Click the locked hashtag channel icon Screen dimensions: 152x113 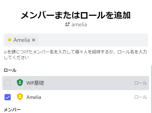[67, 24]
